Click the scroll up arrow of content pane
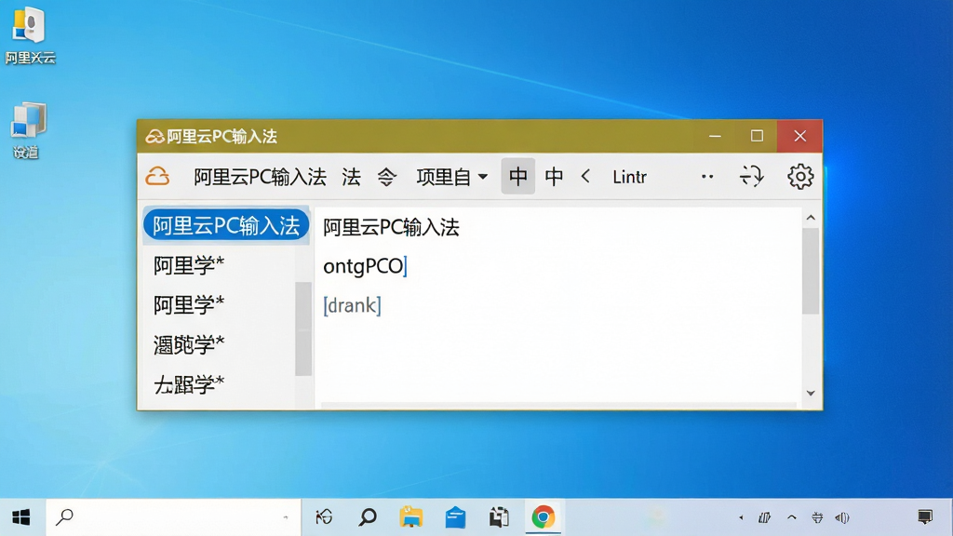 [811, 218]
